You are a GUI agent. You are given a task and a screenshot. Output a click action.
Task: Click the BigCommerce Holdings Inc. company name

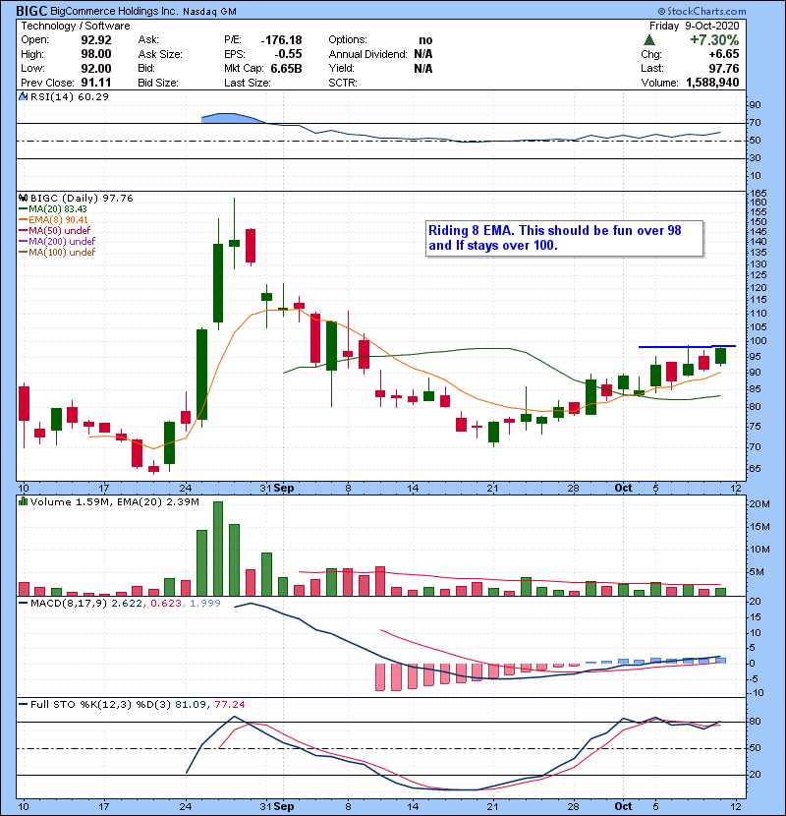(115, 11)
